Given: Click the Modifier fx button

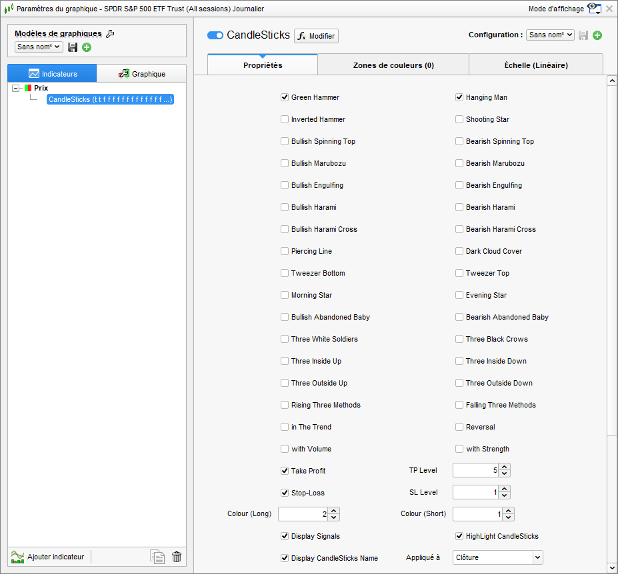Looking at the screenshot, I should click(316, 36).
